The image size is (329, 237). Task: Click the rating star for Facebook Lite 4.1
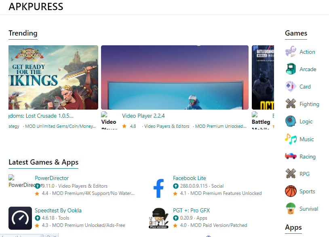175,193
